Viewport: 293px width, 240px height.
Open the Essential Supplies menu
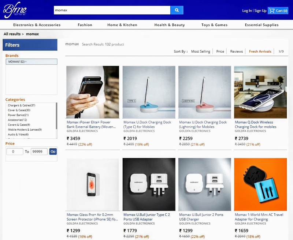click(x=262, y=25)
